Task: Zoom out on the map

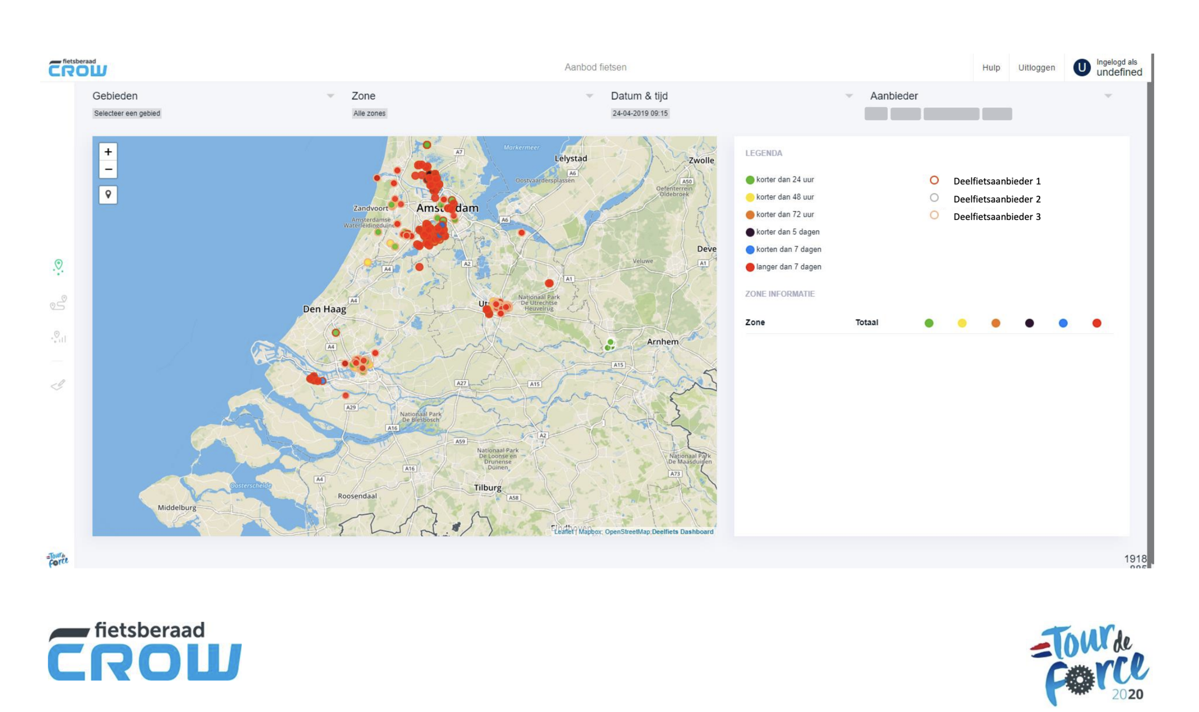Action: [x=108, y=169]
